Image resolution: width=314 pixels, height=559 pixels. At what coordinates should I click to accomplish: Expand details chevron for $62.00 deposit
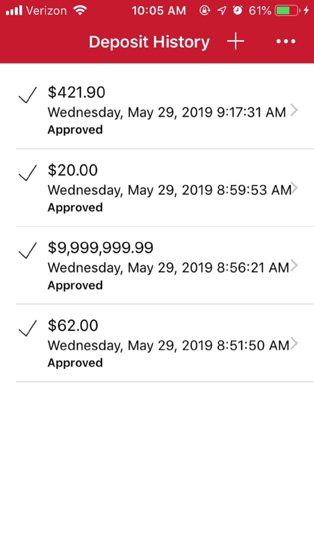point(294,344)
